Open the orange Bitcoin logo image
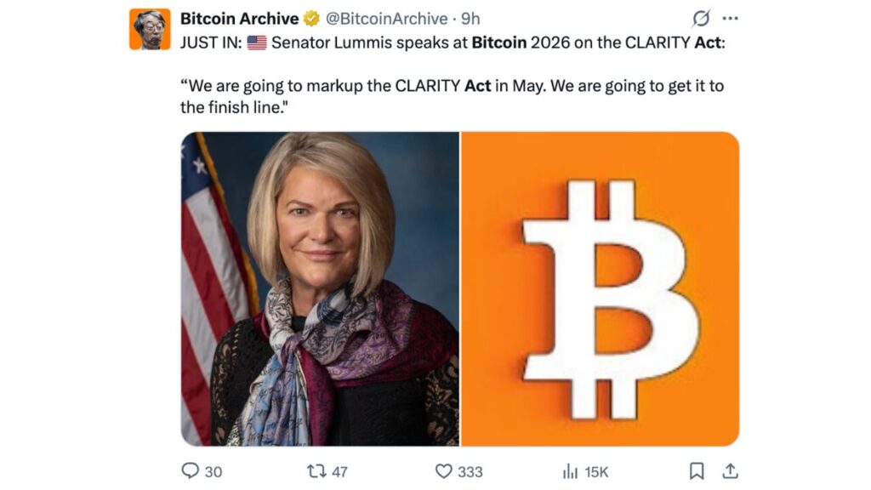Viewport: 871px width, 490px height. click(x=600, y=289)
